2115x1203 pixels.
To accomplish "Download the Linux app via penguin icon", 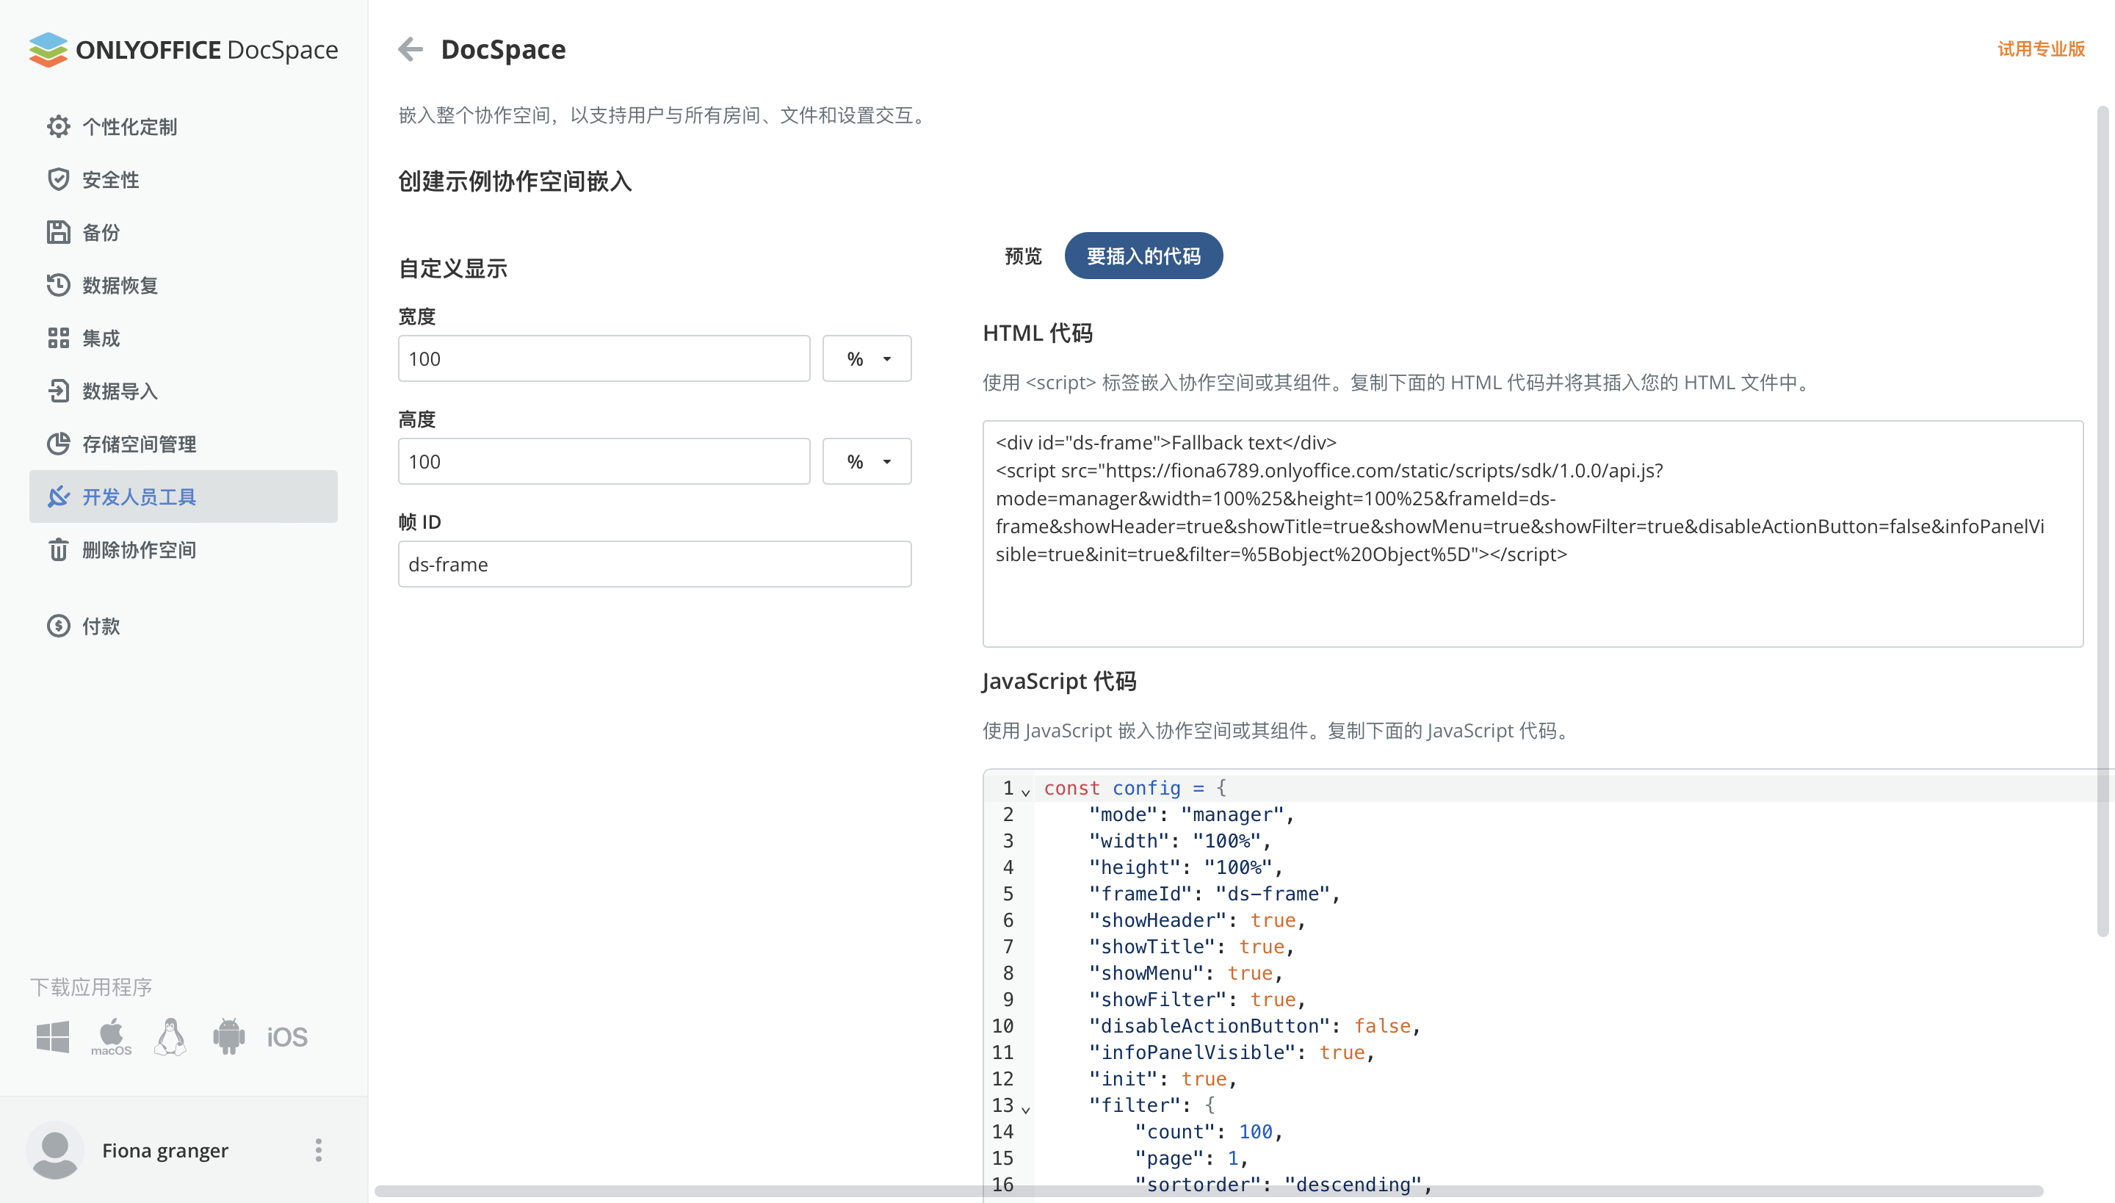I will click(170, 1037).
